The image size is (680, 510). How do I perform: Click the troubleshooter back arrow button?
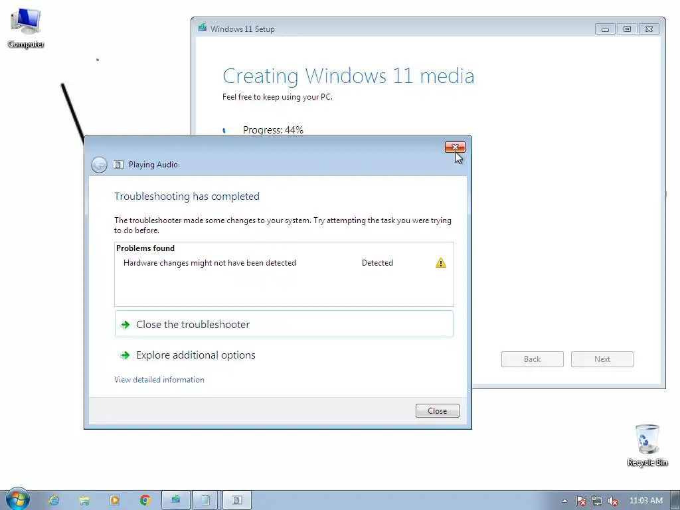(100, 165)
